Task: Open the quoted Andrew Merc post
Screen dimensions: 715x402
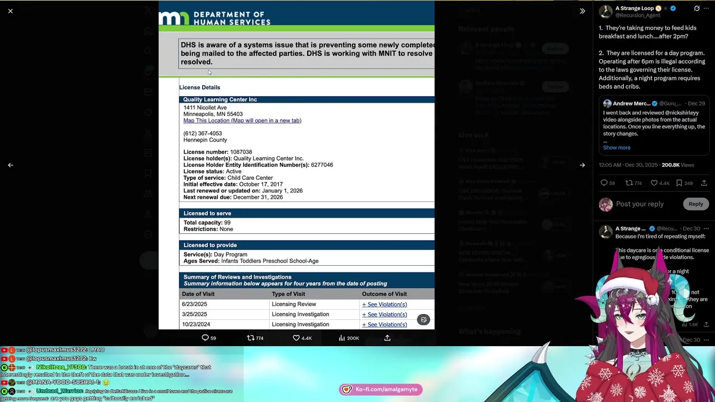Action: tap(654, 125)
